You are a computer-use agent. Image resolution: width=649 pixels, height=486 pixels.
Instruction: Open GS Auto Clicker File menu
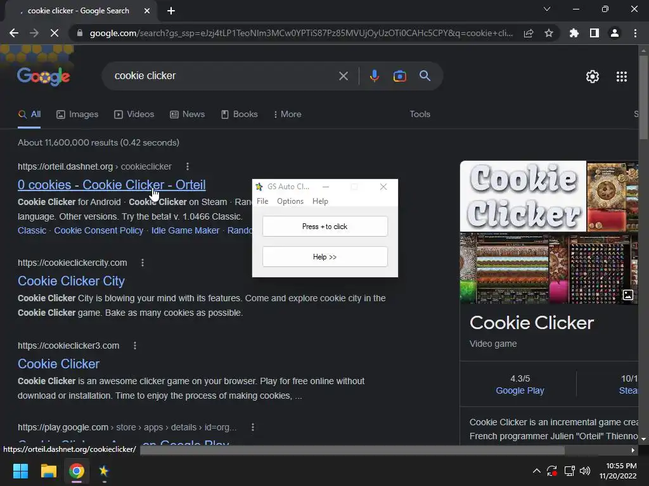262,201
